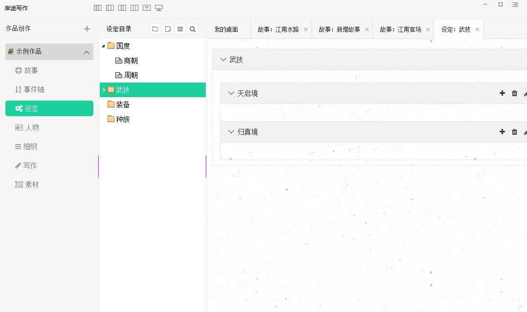This screenshot has width=527, height=312.
Task: Click the search icon in 设定目录 header
Action: [193, 29]
